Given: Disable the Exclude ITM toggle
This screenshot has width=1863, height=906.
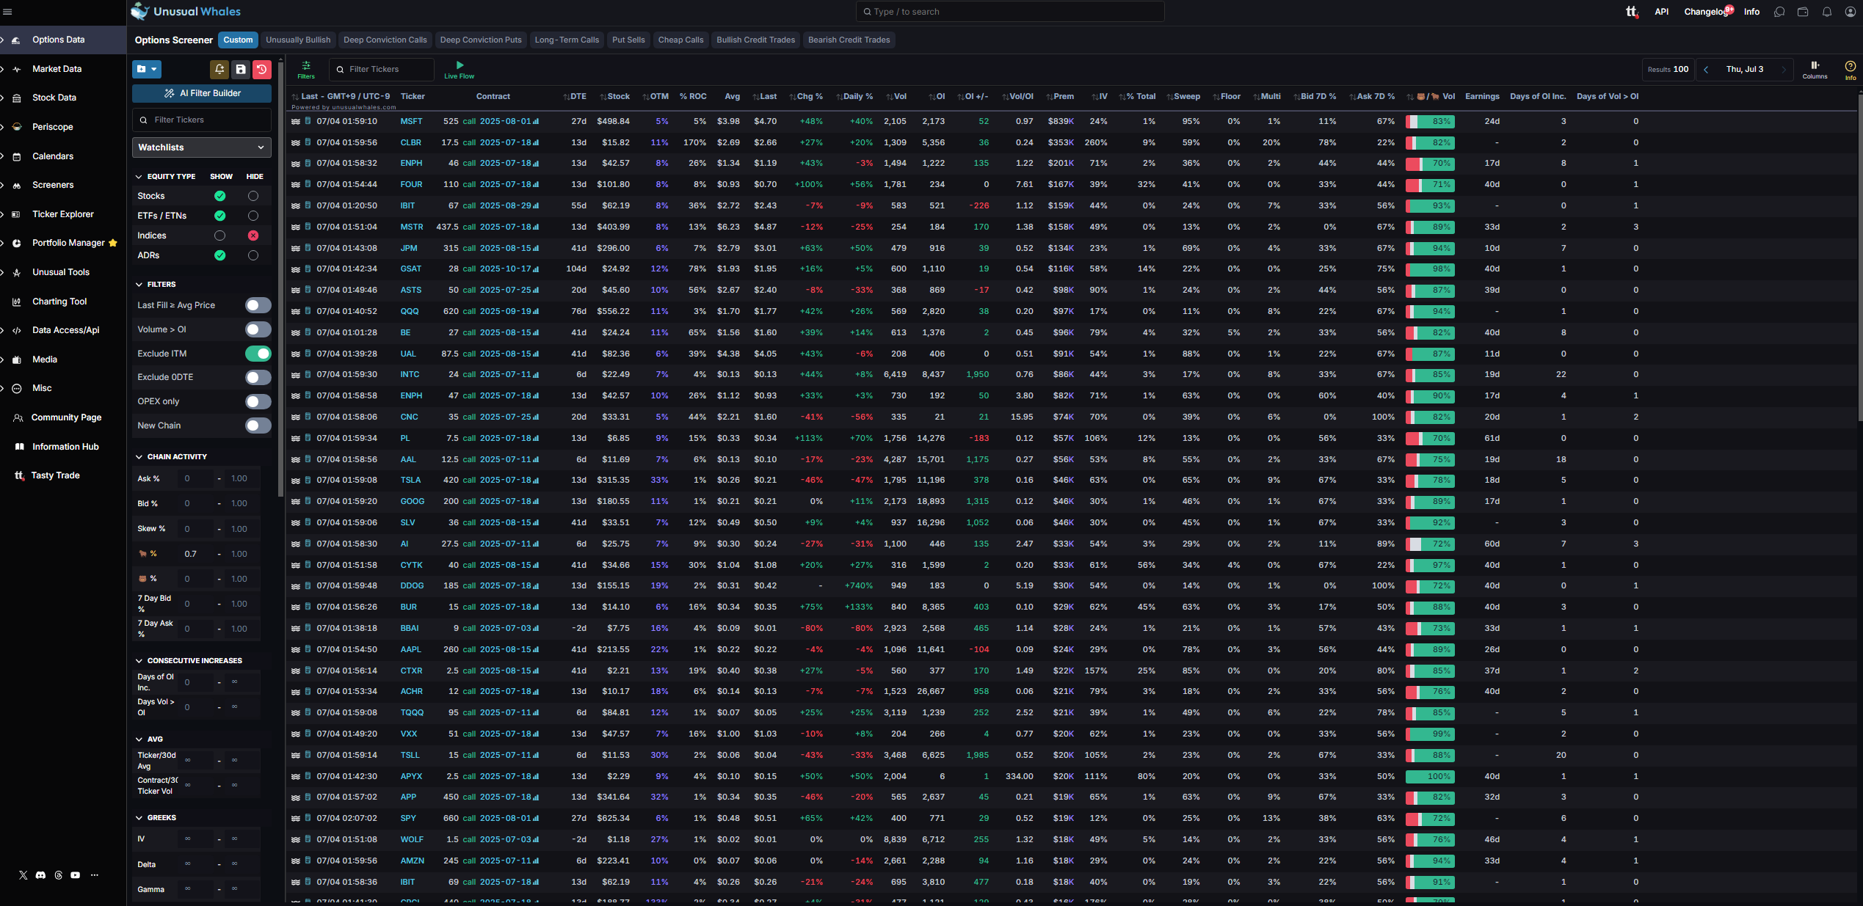Looking at the screenshot, I should [x=258, y=354].
